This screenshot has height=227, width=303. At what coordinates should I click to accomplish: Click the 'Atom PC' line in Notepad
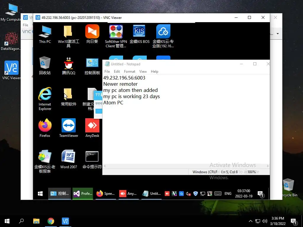pos(113,103)
